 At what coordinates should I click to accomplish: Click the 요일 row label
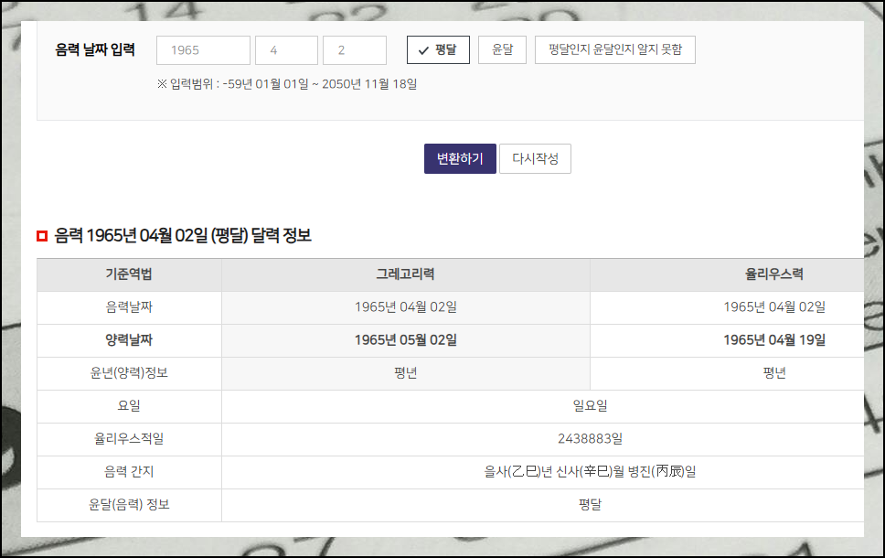(129, 405)
